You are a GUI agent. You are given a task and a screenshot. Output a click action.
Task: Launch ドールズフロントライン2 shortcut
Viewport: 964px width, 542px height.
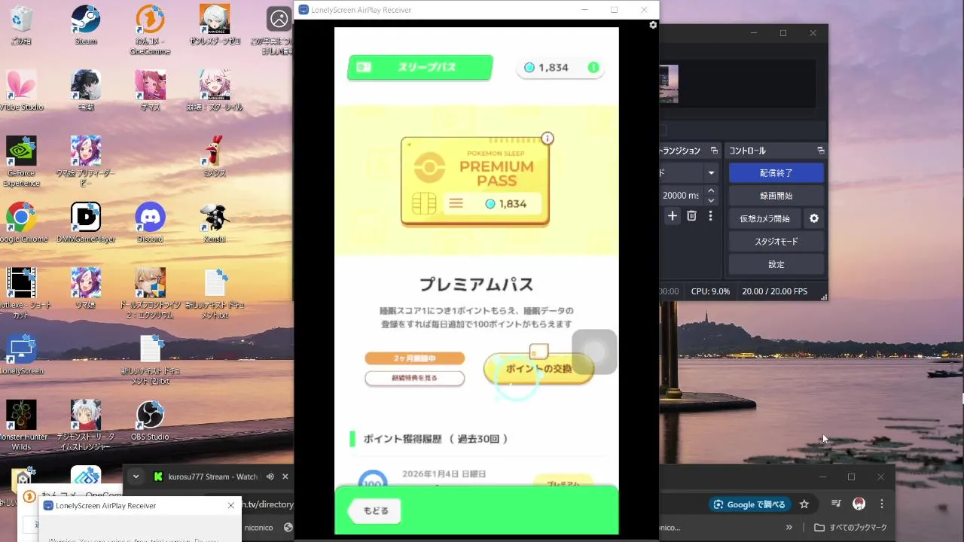pos(150,293)
